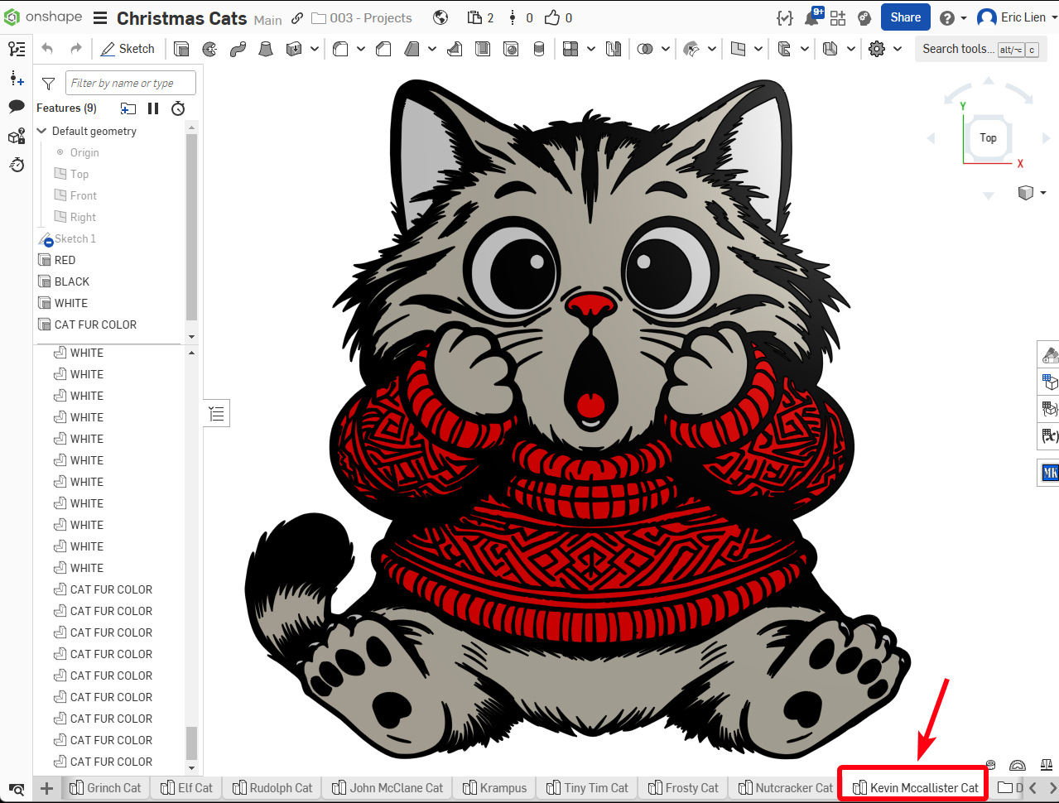The image size is (1059, 803).
Task: Select the RED feature
Action: pos(65,260)
